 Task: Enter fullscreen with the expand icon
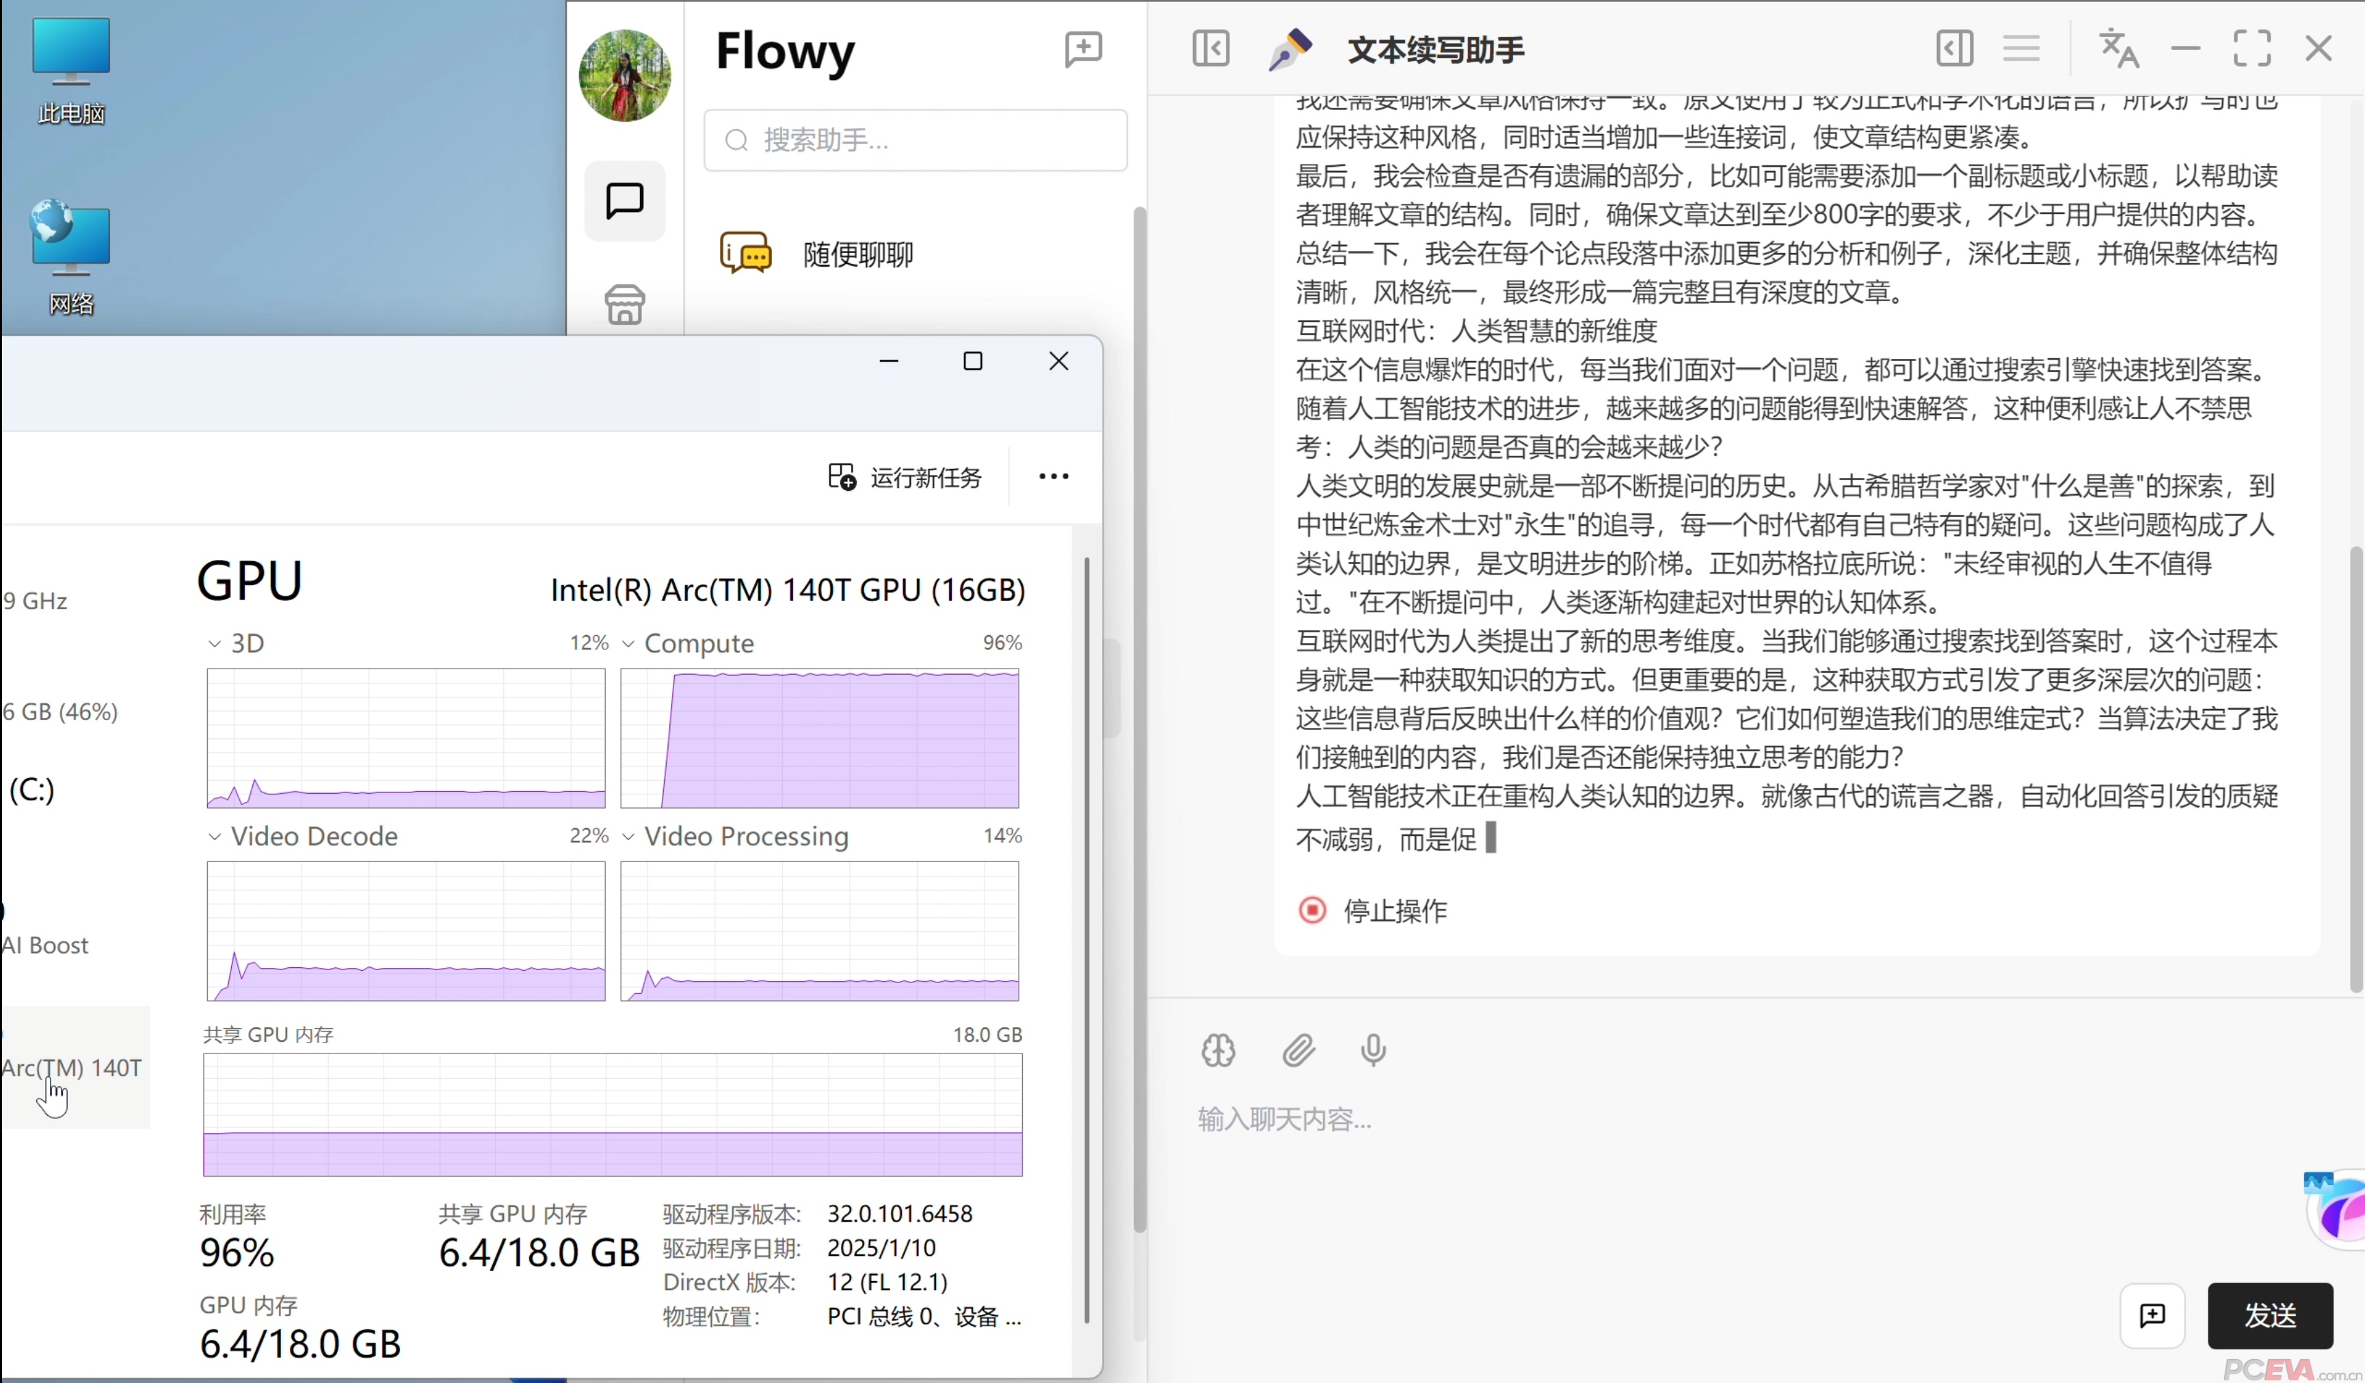coord(2252,48)
